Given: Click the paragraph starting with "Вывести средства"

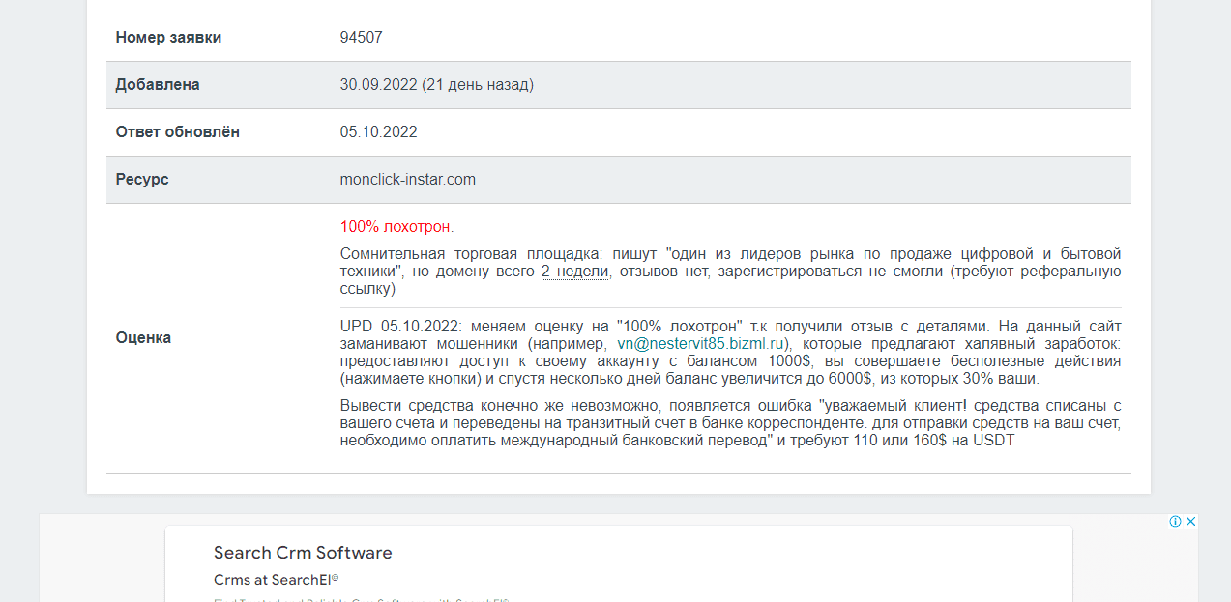Looking at the screenshot, I should [x=730, y=423].
